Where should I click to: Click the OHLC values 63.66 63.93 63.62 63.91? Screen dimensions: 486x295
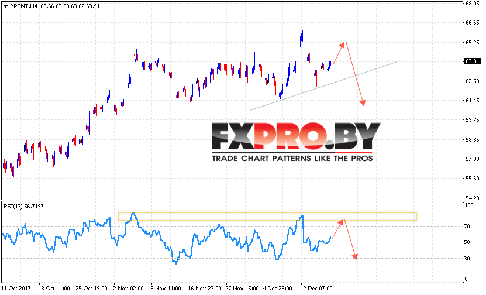pyautogui.click(x=70, y=6)
